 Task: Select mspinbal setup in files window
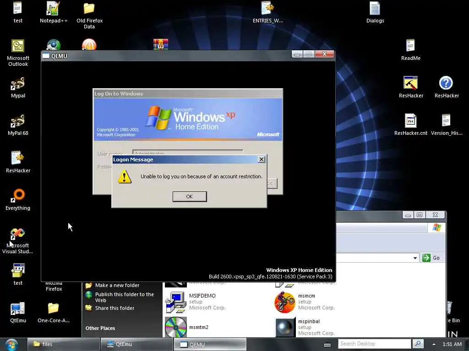tap(305, 327)
